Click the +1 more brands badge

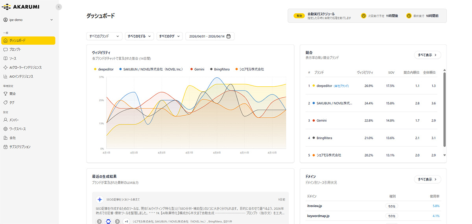coord(126,221)
